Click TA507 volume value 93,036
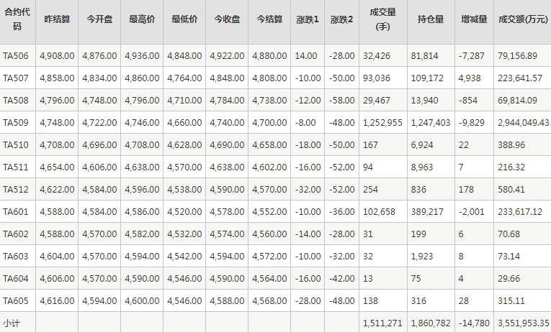This screenshot has height=332, width=551. point(377,78)
